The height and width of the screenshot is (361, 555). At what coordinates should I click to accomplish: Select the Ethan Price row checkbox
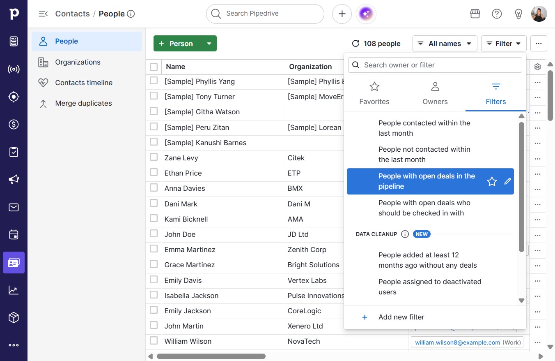click(154, 172)
